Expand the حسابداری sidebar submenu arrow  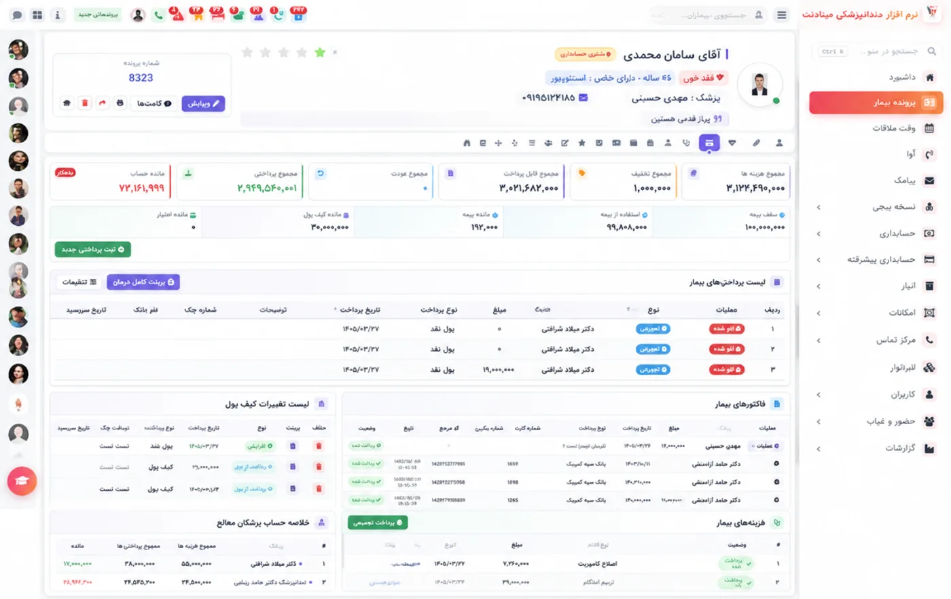point(819,233)
